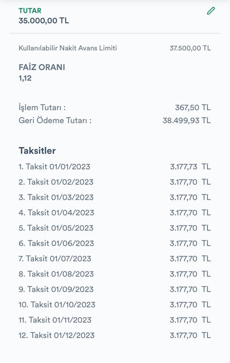The width and height of the screenshot is (230, 363).
Task: Select the 5. Taksit 01/05/2023 row
Action: click(x=115, y=228)
